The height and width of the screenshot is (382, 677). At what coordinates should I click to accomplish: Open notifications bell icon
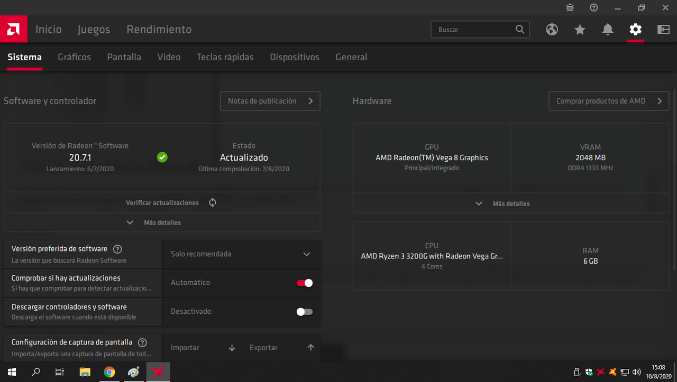tap(608, 30)
